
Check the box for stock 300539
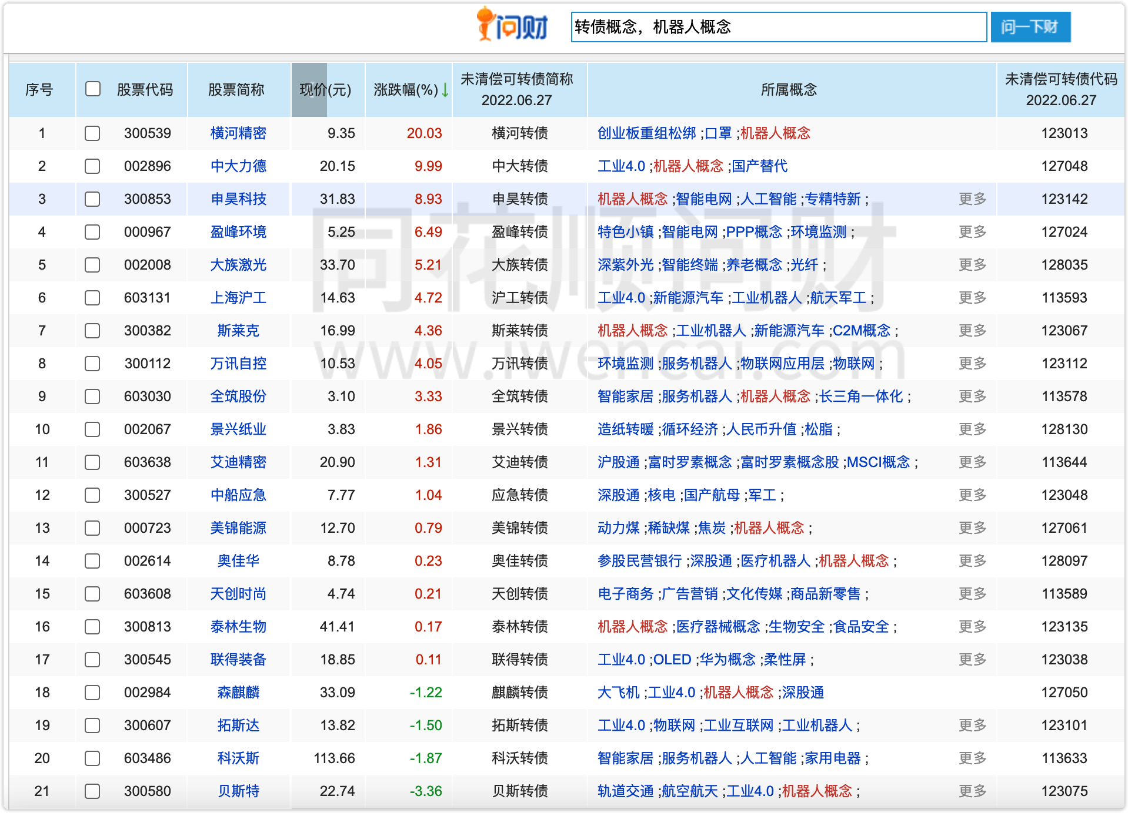pos(92,133)
